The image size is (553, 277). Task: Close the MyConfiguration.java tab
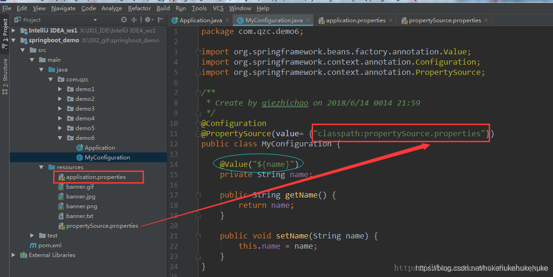[307, 20]
